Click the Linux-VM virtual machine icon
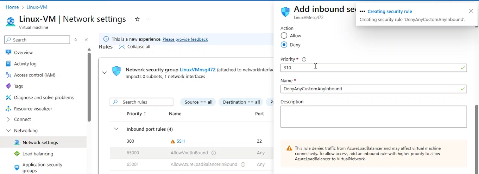Screen dimensions: 479x174 (x=11, y=21)
